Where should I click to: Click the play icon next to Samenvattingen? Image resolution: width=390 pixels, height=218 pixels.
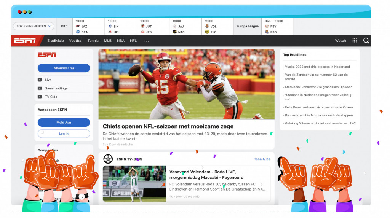tap(40, 88)
